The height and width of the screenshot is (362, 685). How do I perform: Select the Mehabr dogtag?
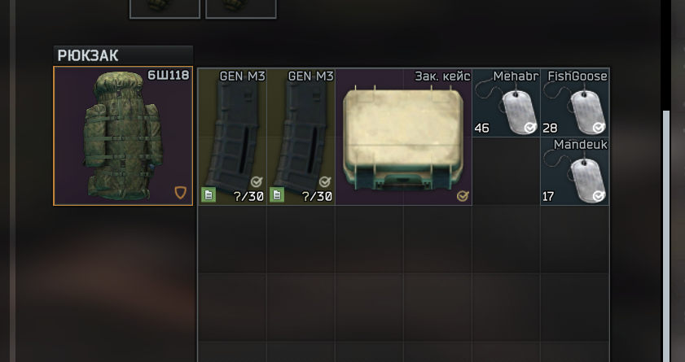tap(506, 102)
